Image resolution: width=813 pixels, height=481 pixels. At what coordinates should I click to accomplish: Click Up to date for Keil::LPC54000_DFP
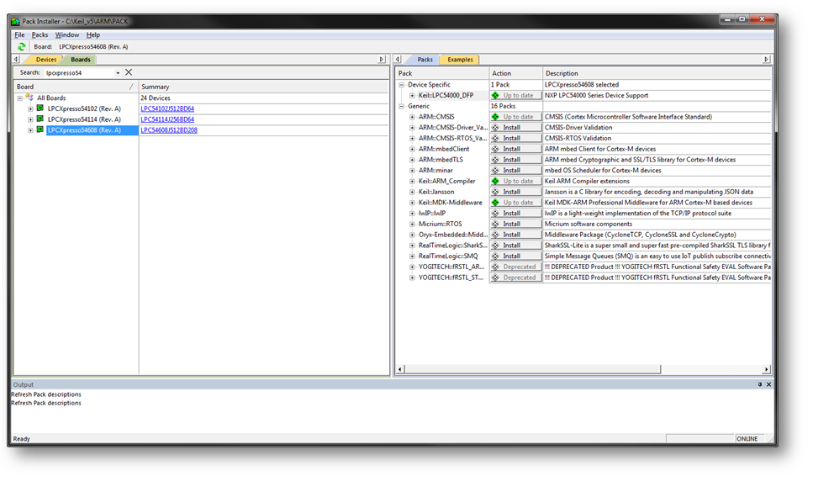516,95
